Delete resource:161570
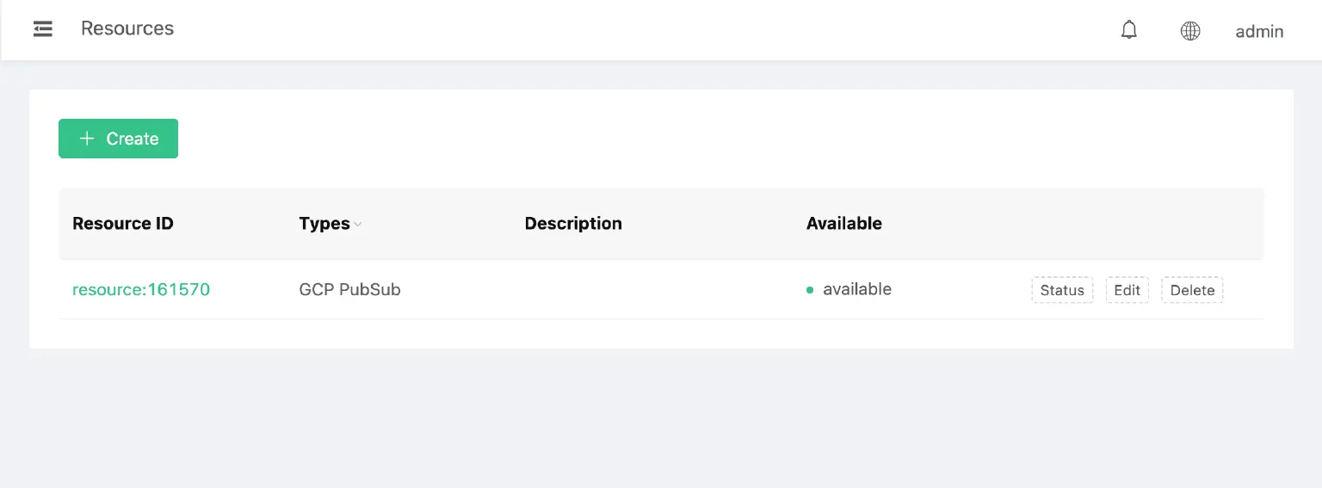1322x488 pixels. [x=1192, y=290]
